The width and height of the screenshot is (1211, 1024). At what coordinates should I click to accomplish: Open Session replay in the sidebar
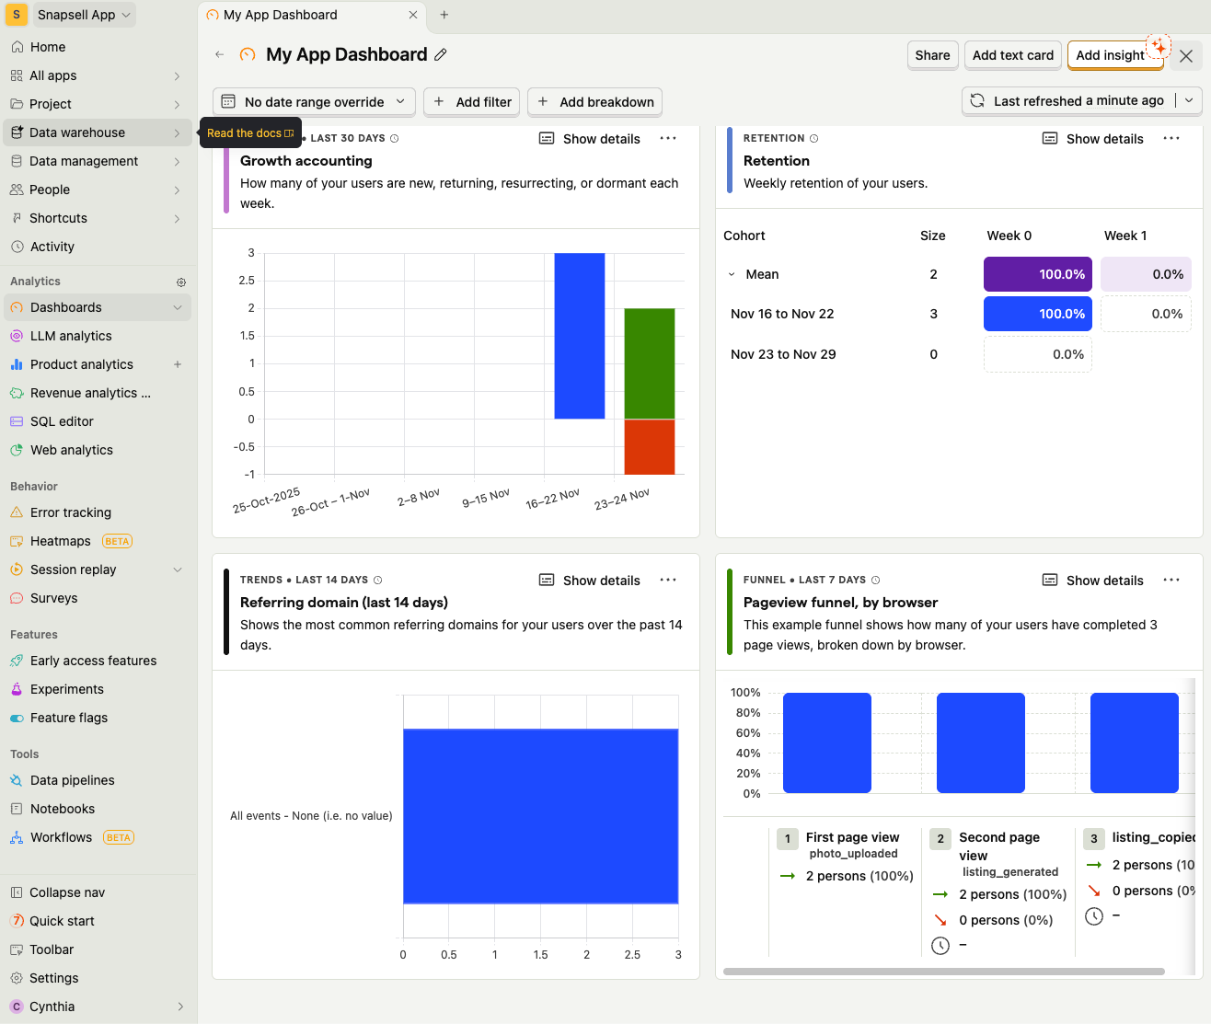73,569
